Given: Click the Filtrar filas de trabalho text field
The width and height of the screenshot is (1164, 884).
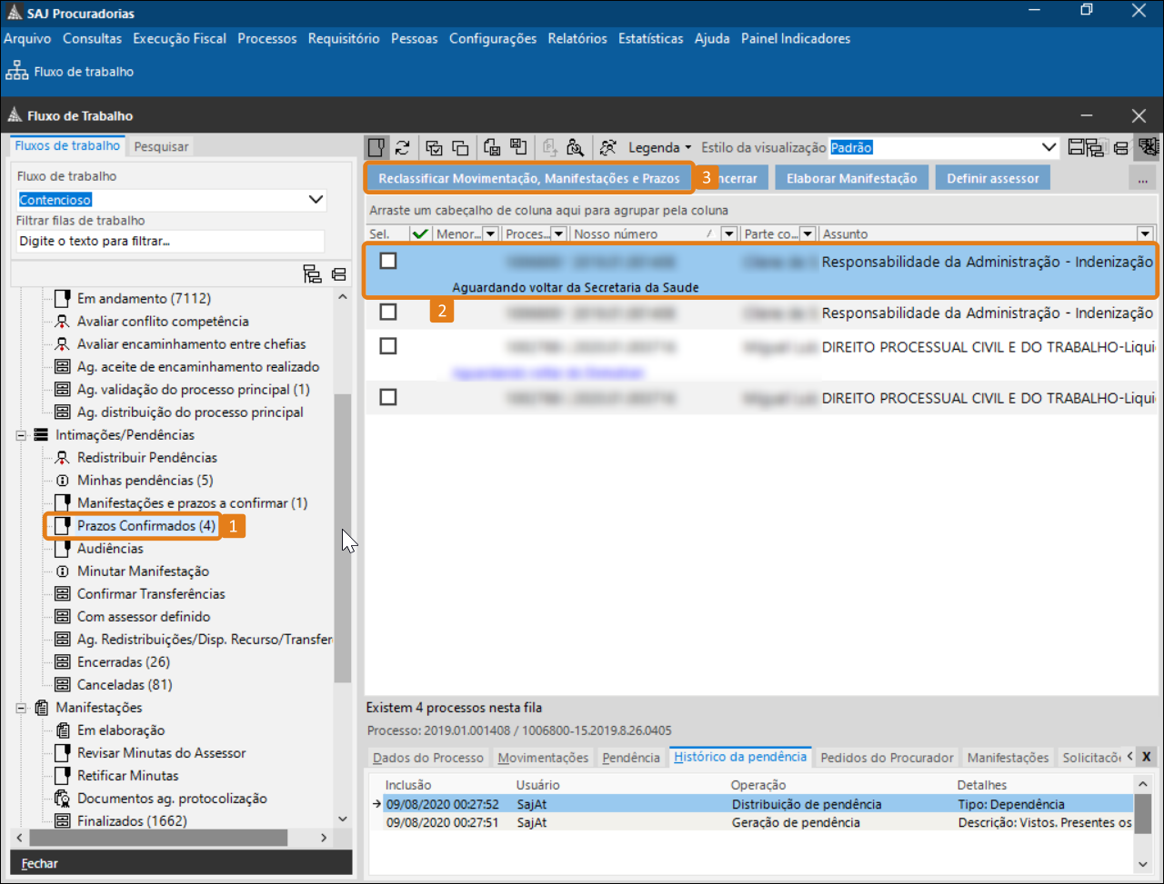Looking at the screenshot, I should [171, 241].
